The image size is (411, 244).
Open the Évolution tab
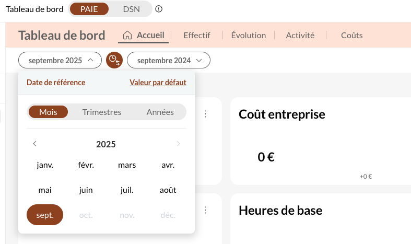pos(248,36)
